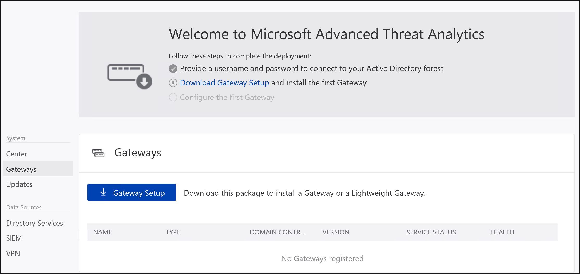Click the completed checkmark step indicator
580x274 pixels.
point(173,68)
